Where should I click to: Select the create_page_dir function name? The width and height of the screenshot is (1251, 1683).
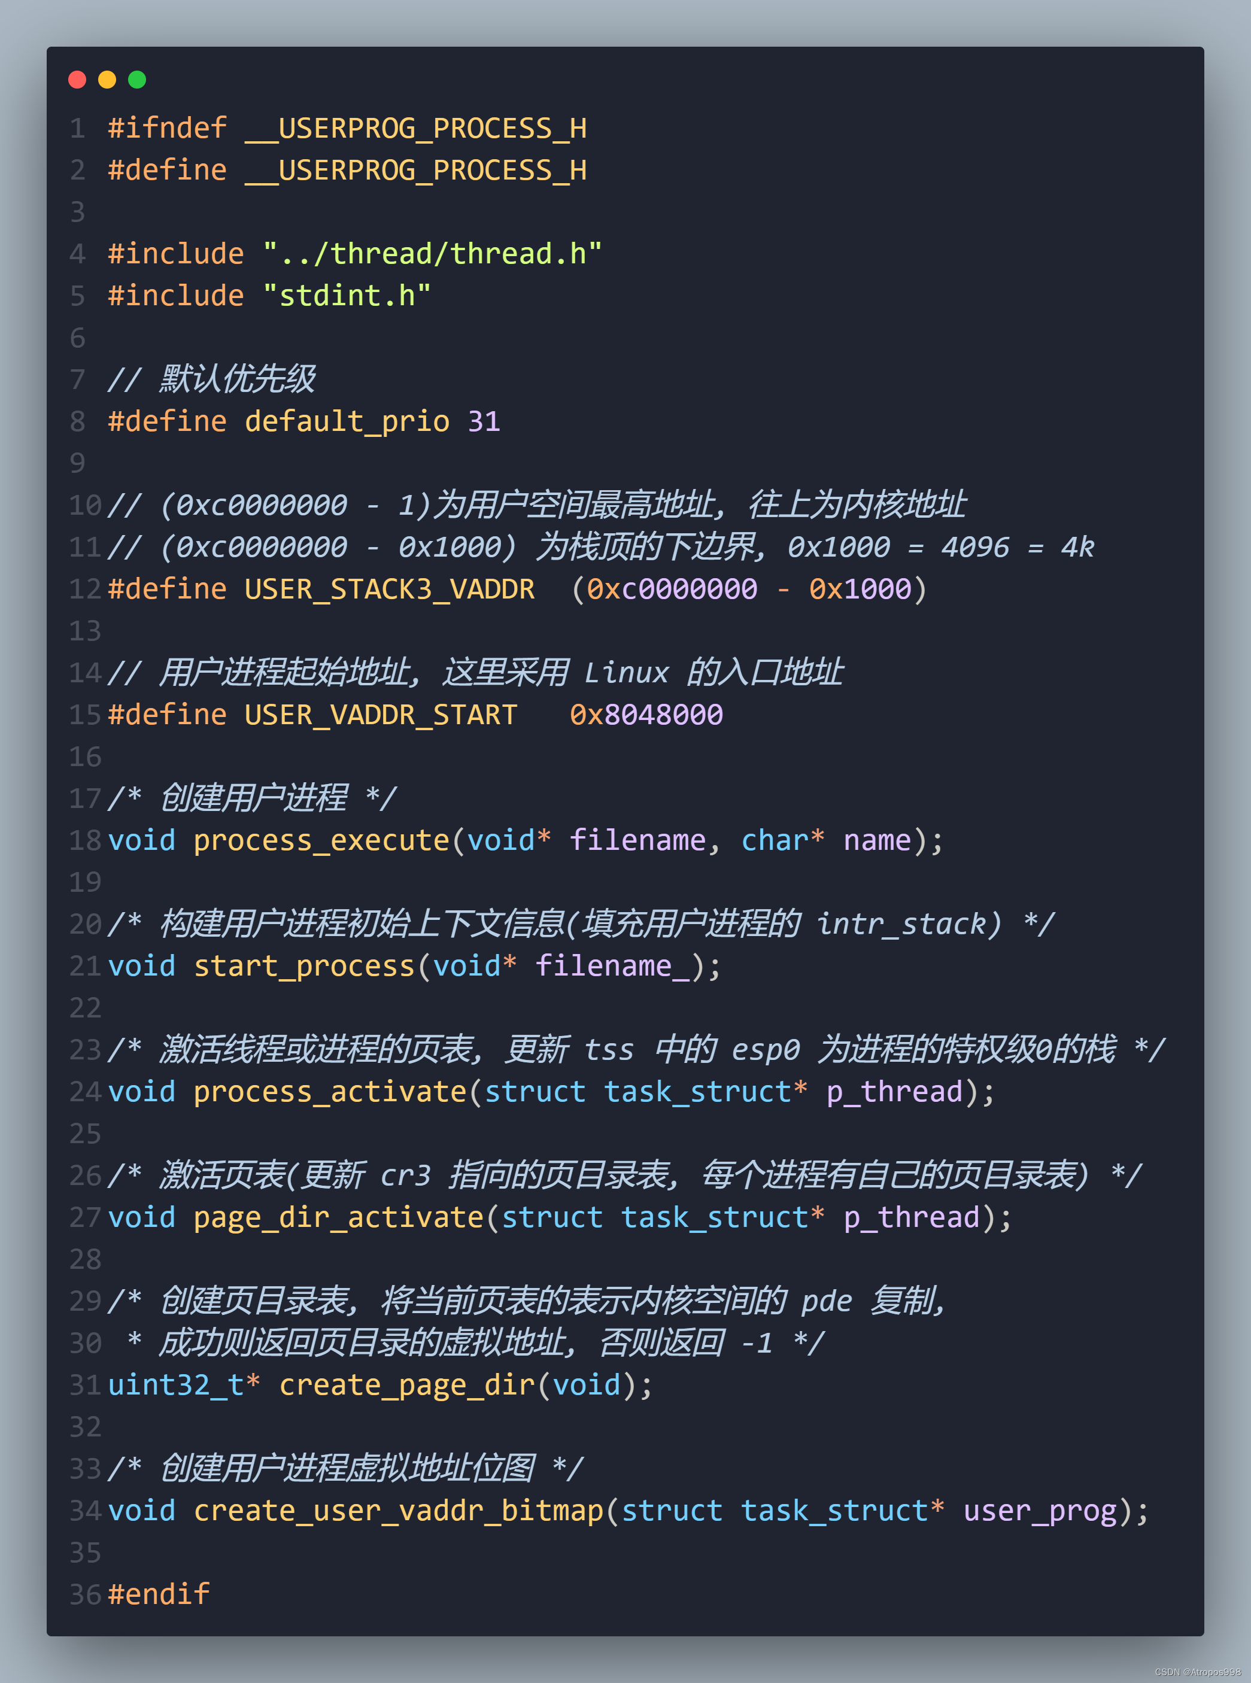pyautogui.click(x=408, y=1385)
